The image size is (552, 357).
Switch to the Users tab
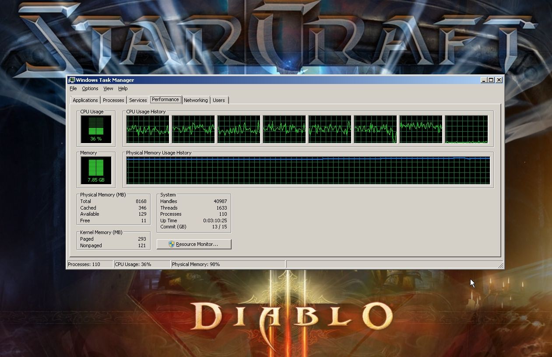[x=219, y=100]
